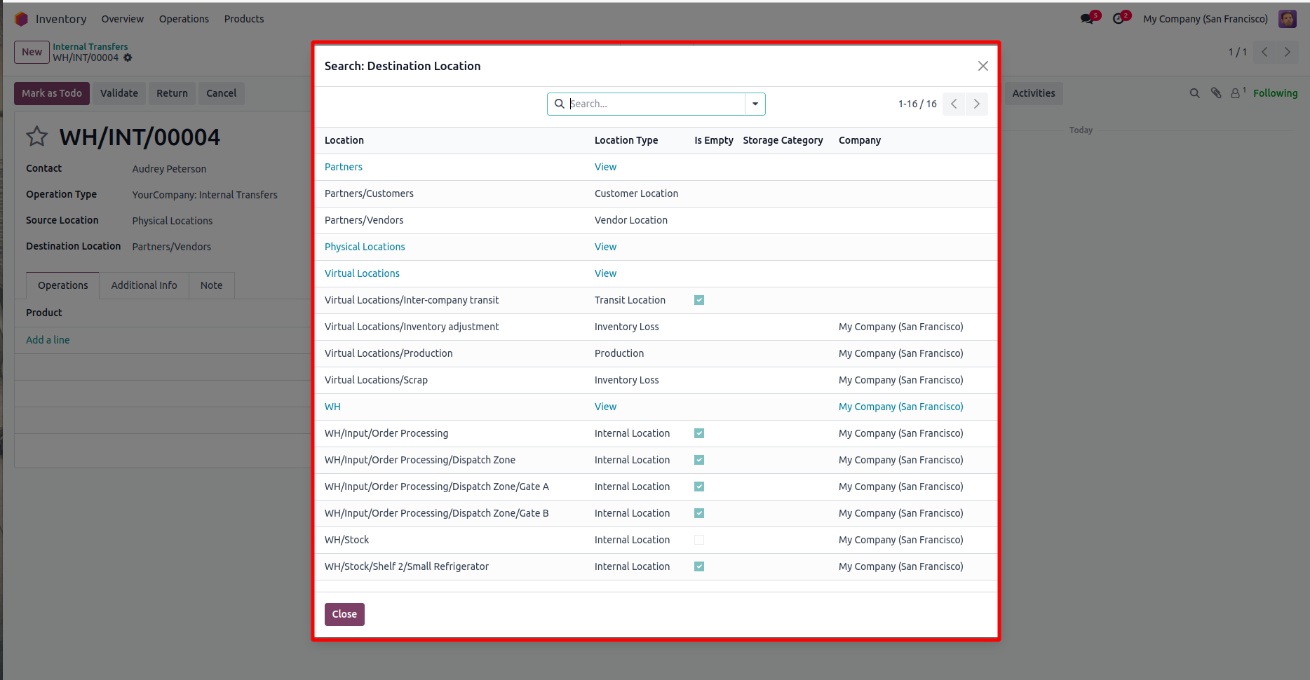Open the Products menu

[x=244, y=19]
